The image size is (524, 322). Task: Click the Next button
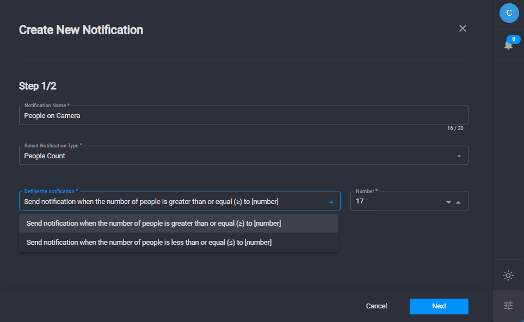click(x=439, y=306)
